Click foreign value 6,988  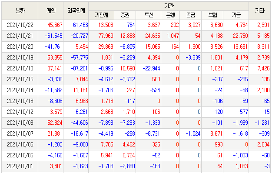[x=82, y=101]
